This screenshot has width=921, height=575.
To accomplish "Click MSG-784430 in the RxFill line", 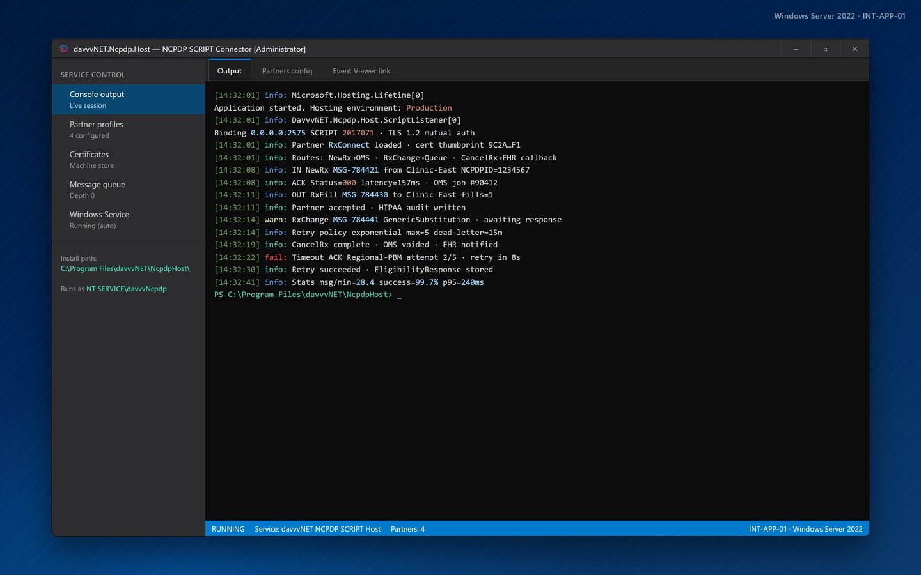I will [x=365, y=195].
